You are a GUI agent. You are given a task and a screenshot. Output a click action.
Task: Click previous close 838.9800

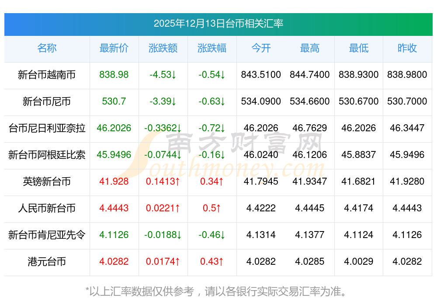[407, 74]
